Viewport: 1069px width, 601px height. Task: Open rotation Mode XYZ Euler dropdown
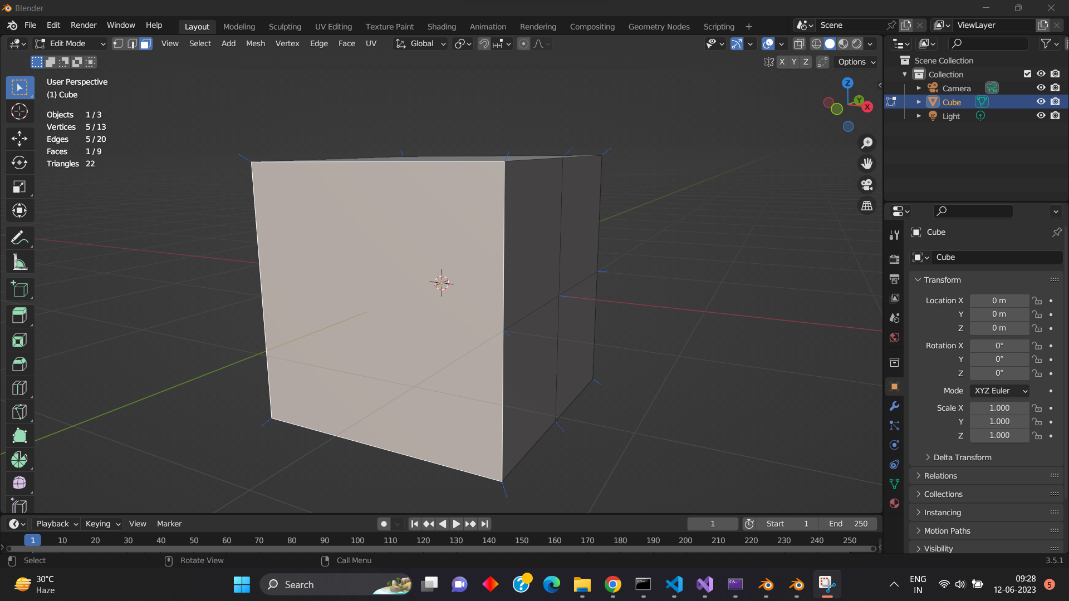[x=999, y=391]
